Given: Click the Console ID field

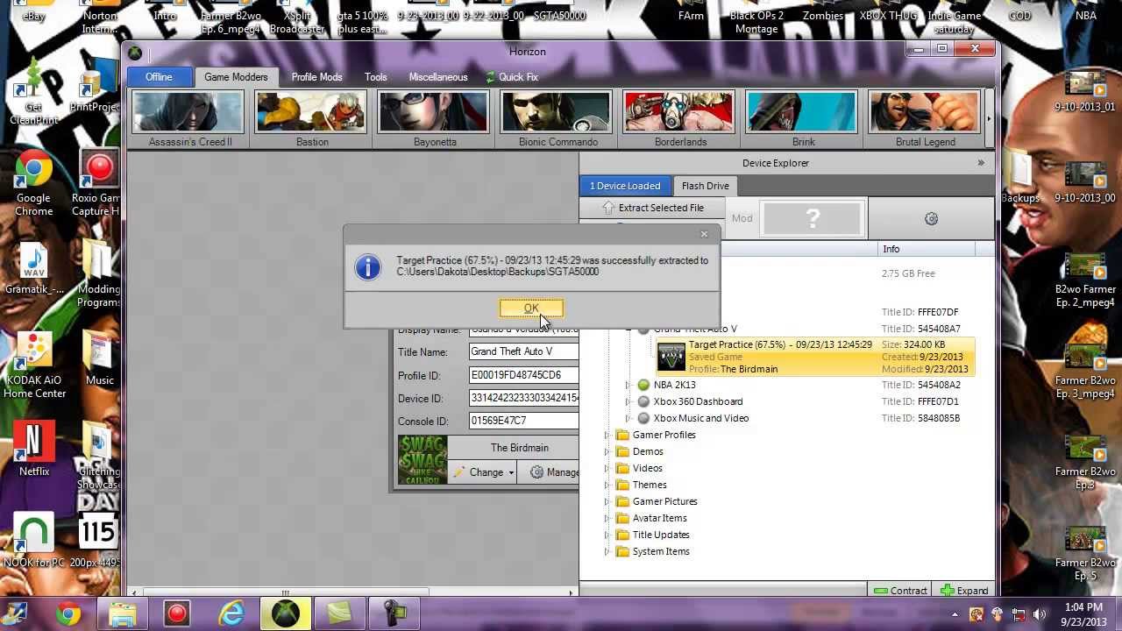Looking at the screenshot, I should pyautogui.click(x=523, y=421).
